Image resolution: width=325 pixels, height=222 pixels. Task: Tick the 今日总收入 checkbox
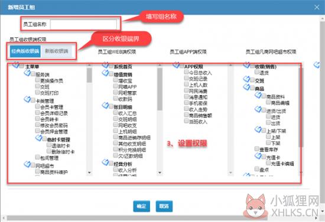coord(186,72)
